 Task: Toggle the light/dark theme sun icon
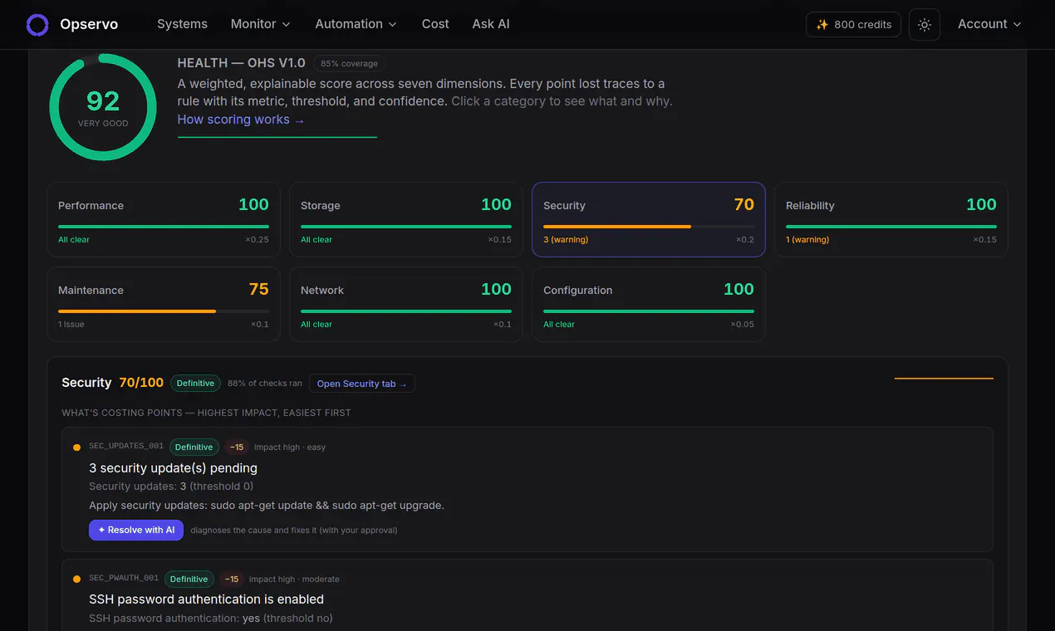925,25
